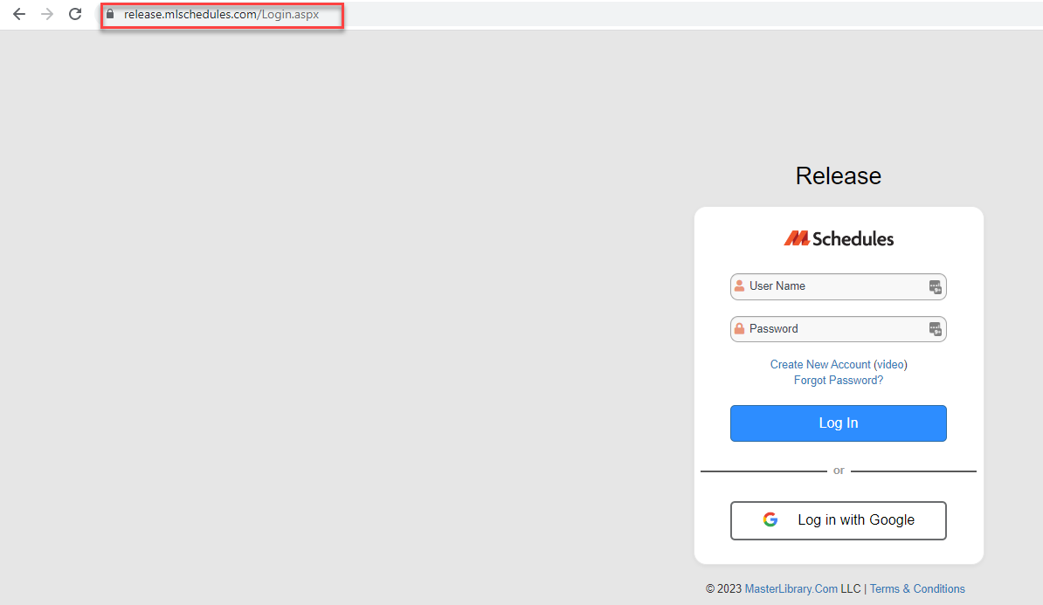Click the © 2023 copyright text
This screenshot has height=605, width=1043.
coord(723,589)
